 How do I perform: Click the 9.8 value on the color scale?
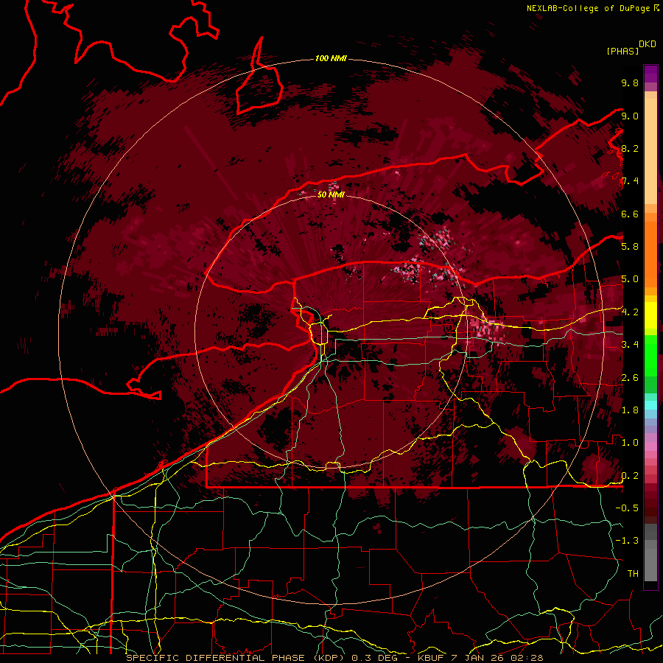click(630, 83)
